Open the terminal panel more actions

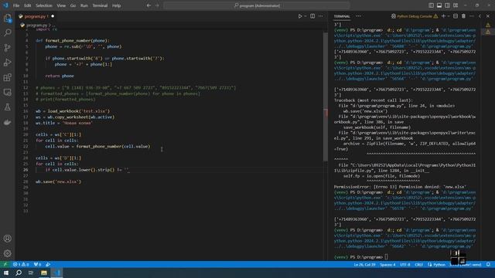pos(472,16)
